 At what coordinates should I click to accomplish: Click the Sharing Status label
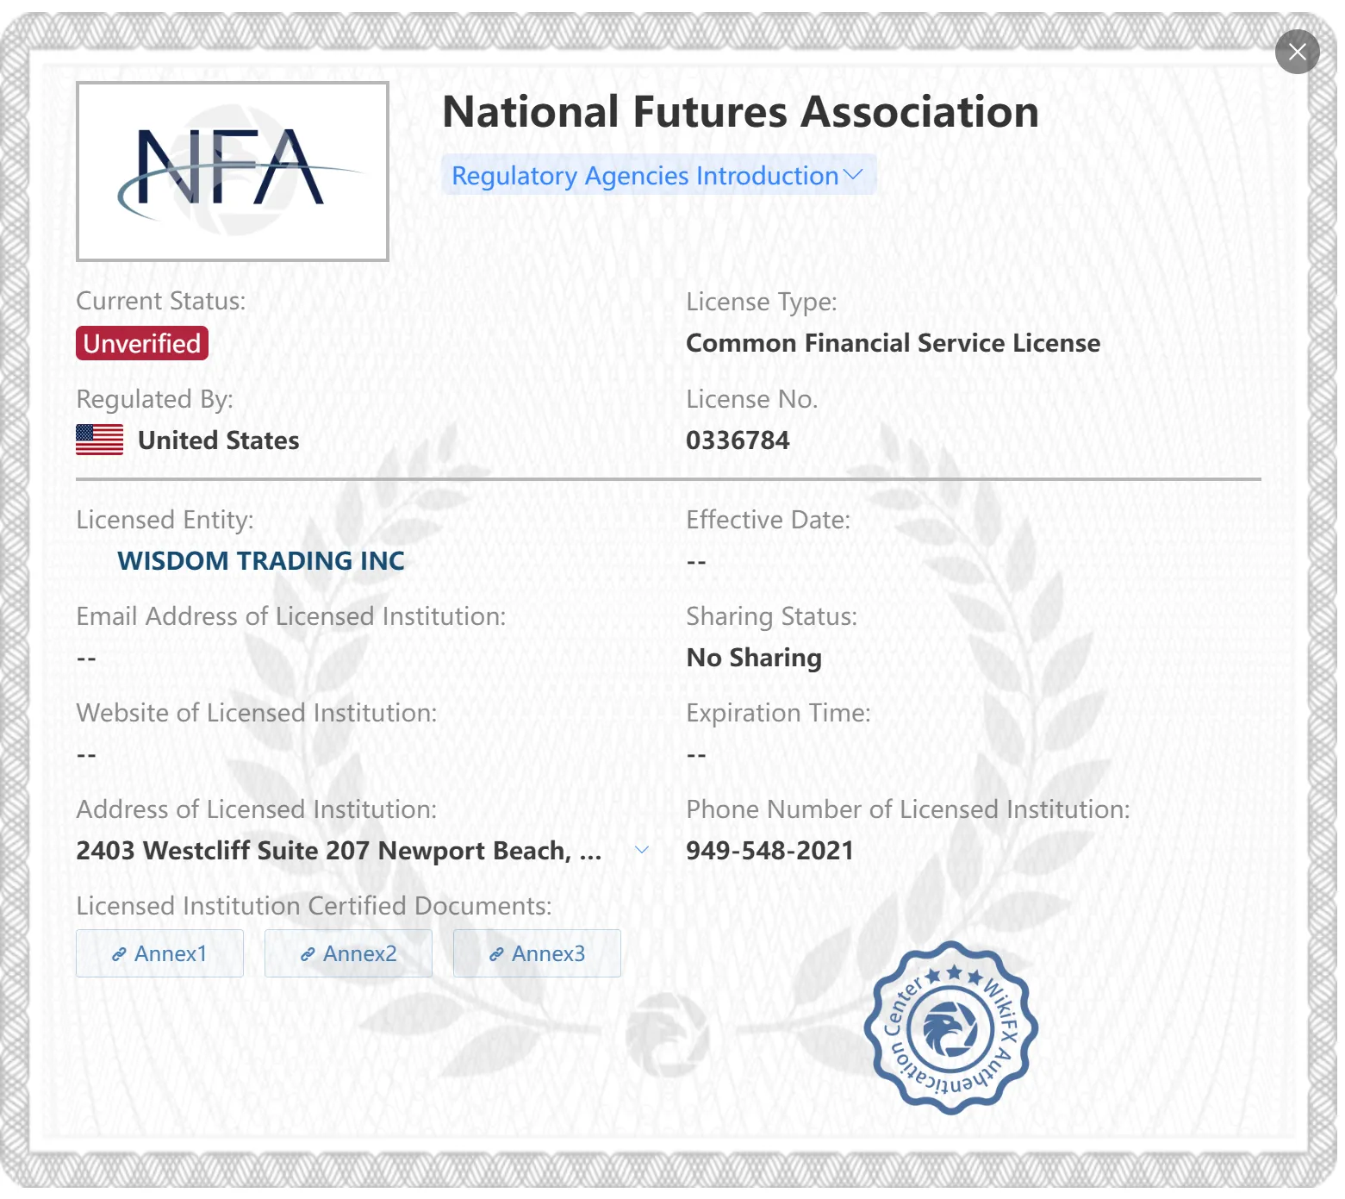click(772, 616)
